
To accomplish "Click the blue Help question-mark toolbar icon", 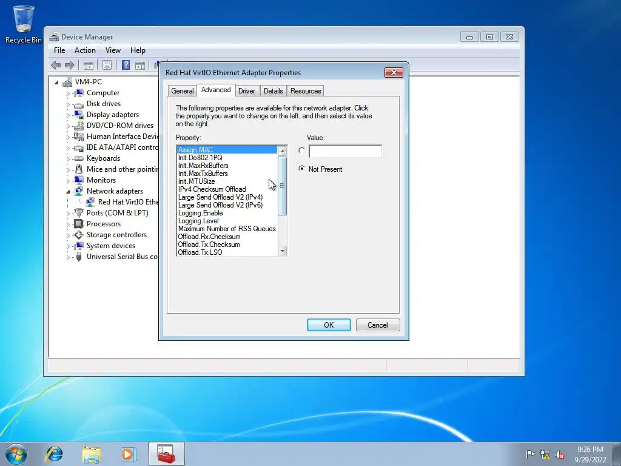I will 126,65.
